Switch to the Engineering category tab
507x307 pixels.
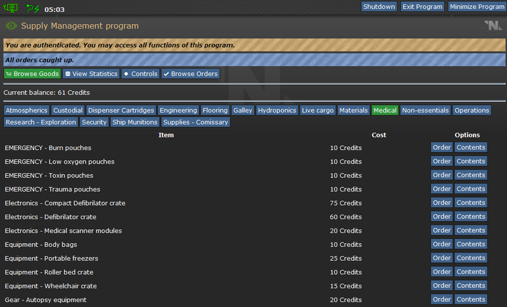[178, 110]
